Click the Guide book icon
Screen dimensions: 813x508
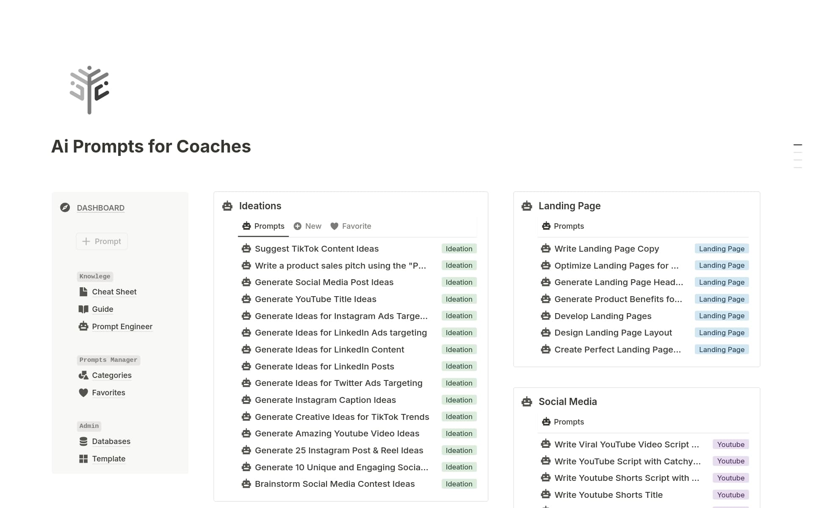pyautogui.click(x=83, y=309)
